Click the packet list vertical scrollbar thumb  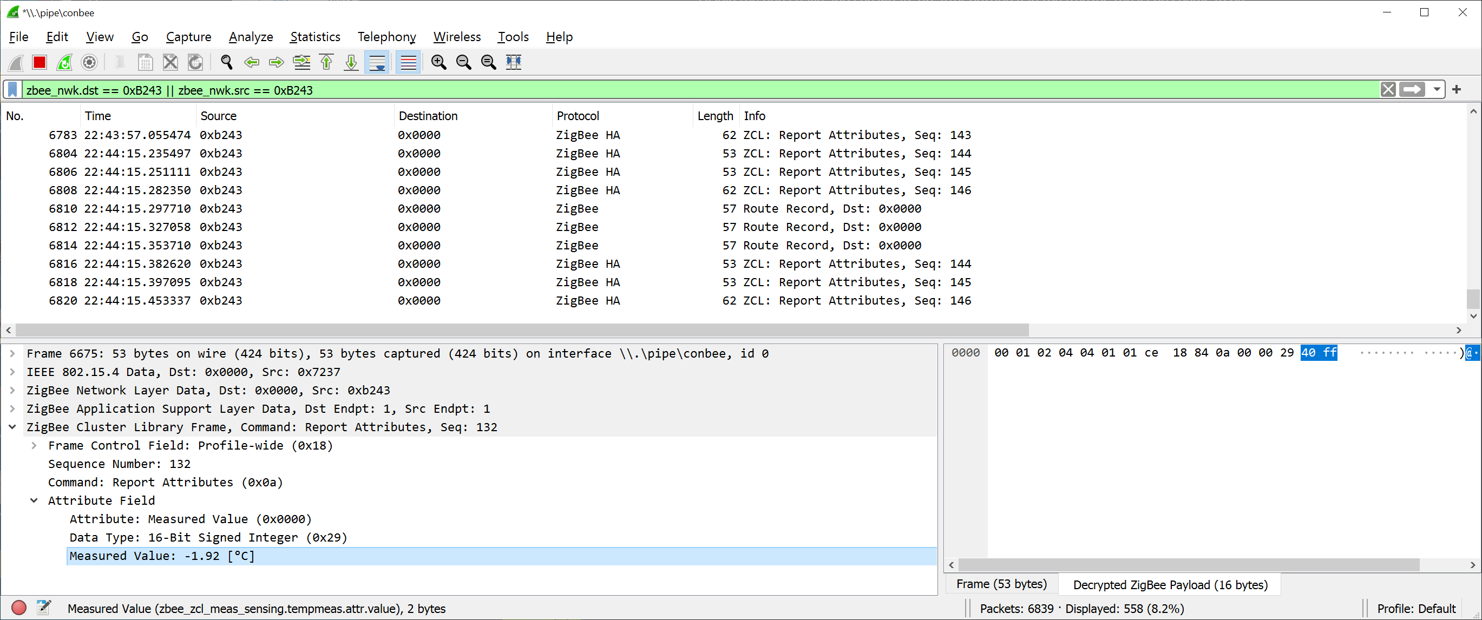[1473, 299]
